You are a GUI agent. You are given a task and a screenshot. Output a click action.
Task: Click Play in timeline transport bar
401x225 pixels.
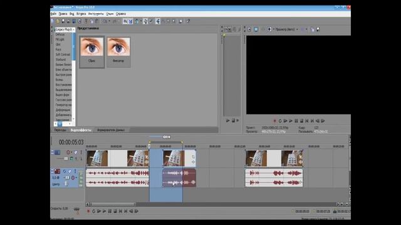coord(105,211)
